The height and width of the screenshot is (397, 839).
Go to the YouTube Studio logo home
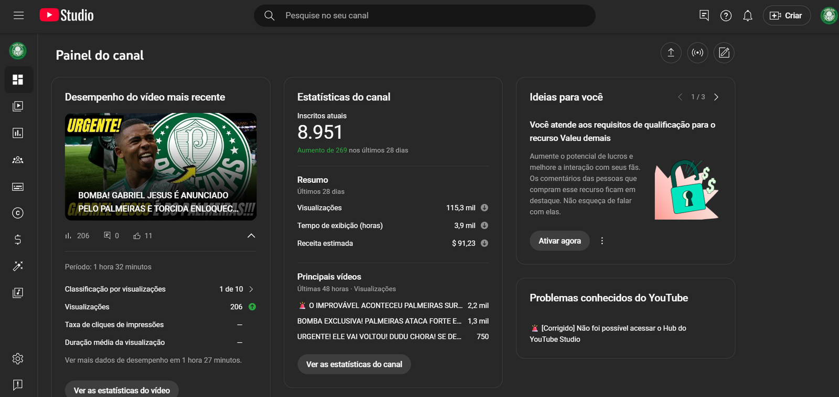pyautogui.click(x=67, y=16)
